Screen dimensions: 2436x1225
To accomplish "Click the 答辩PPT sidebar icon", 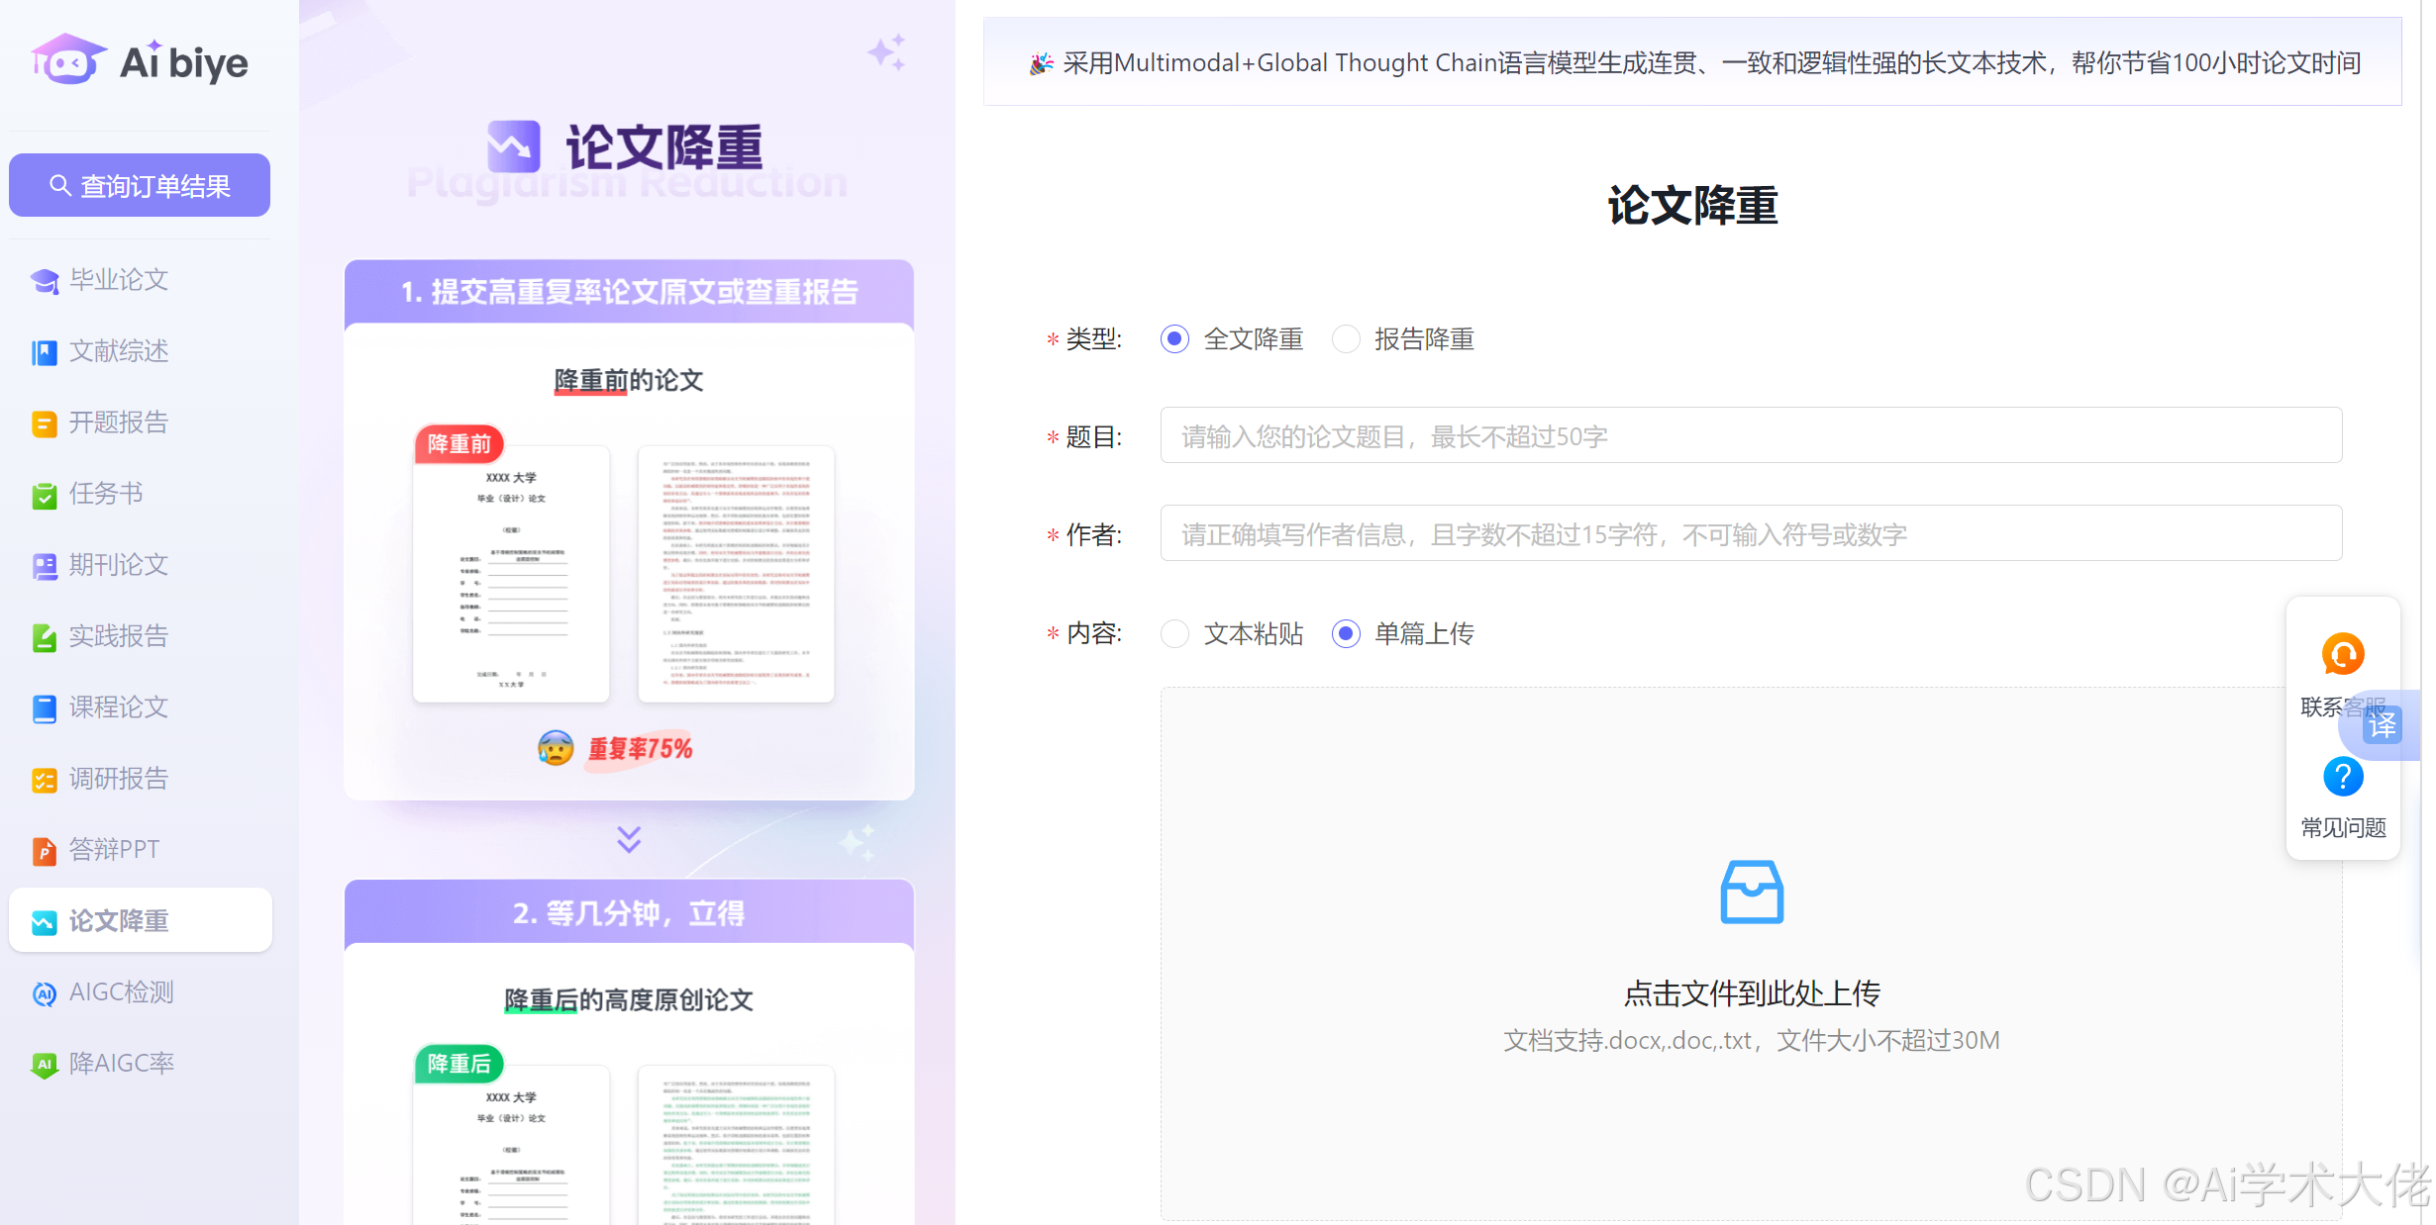I will click(44, 851).
